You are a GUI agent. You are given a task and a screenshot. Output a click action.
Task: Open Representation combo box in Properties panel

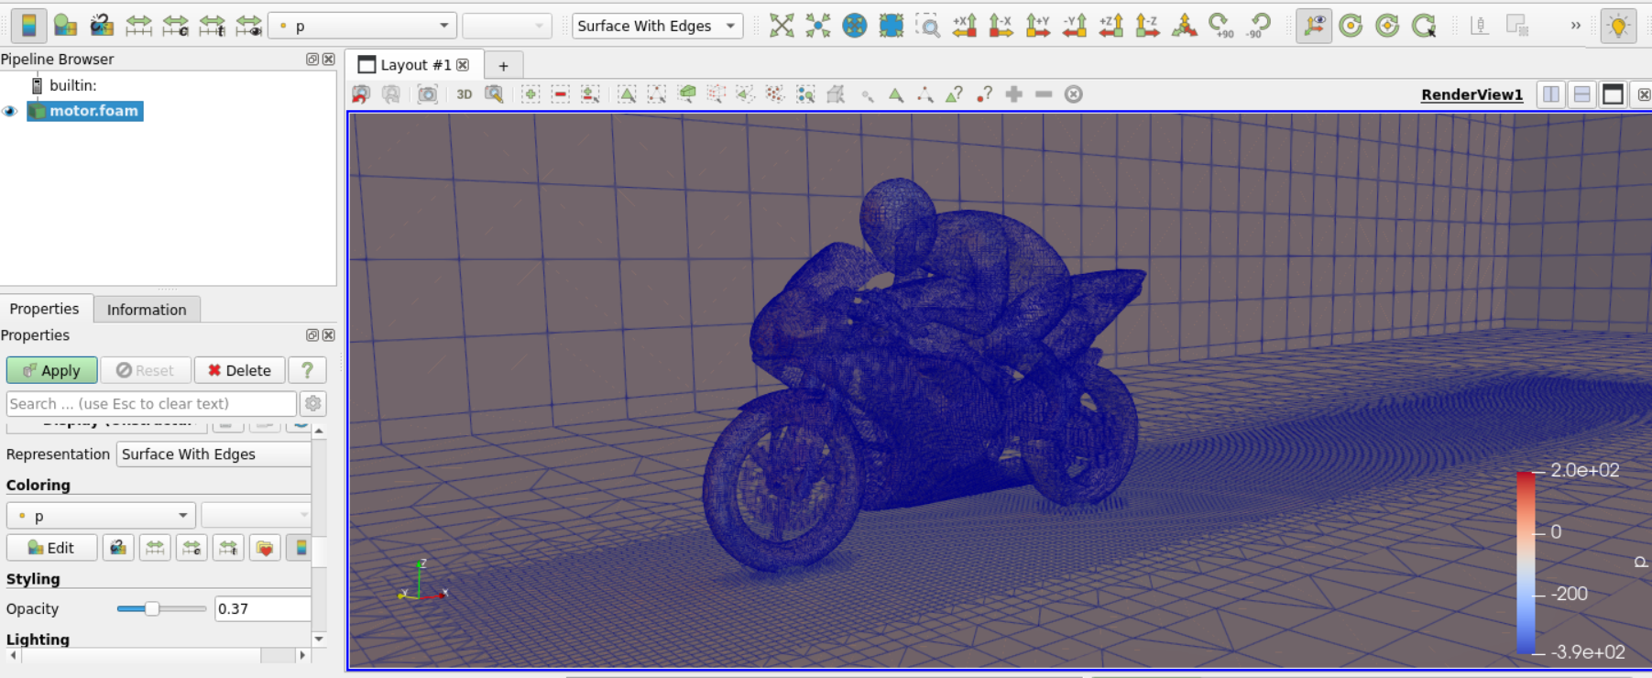pyautogui.click(x=213, y=454)
